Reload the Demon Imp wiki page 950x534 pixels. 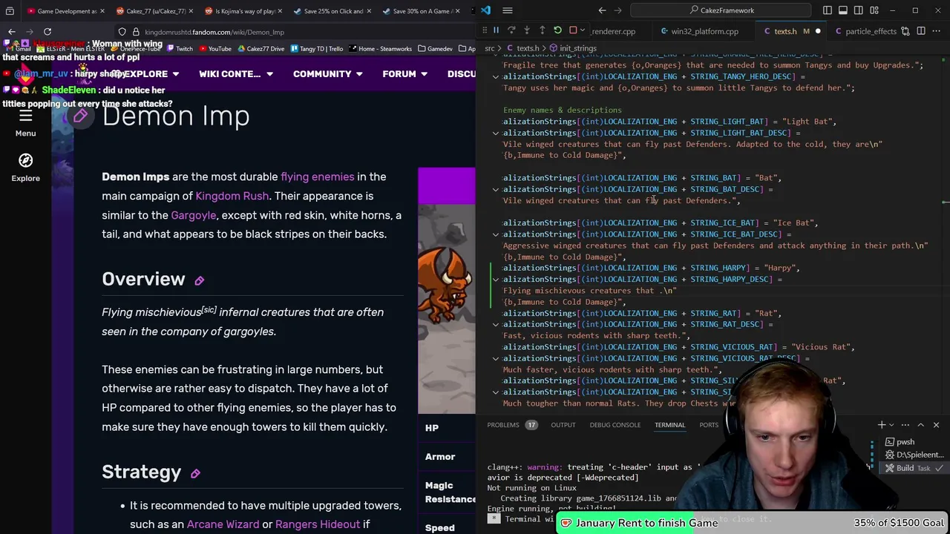tap(47, 32)
